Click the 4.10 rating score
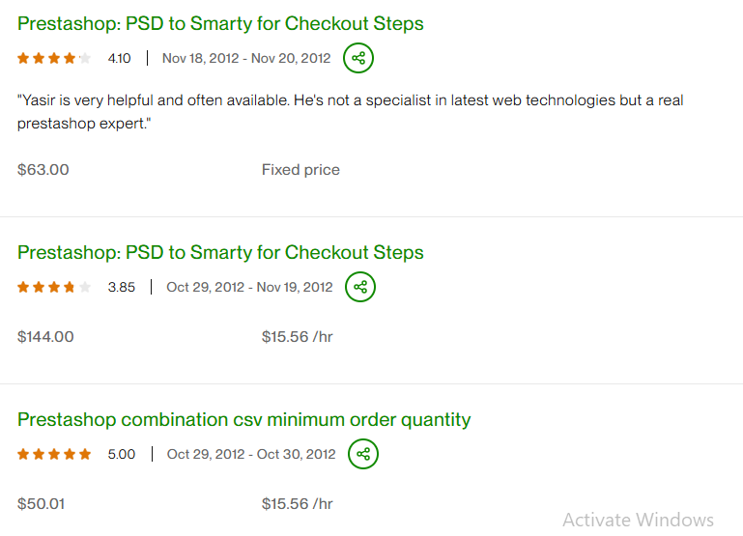Image resolution: width=743 pixels, height=536 pixels. (120, 58)
